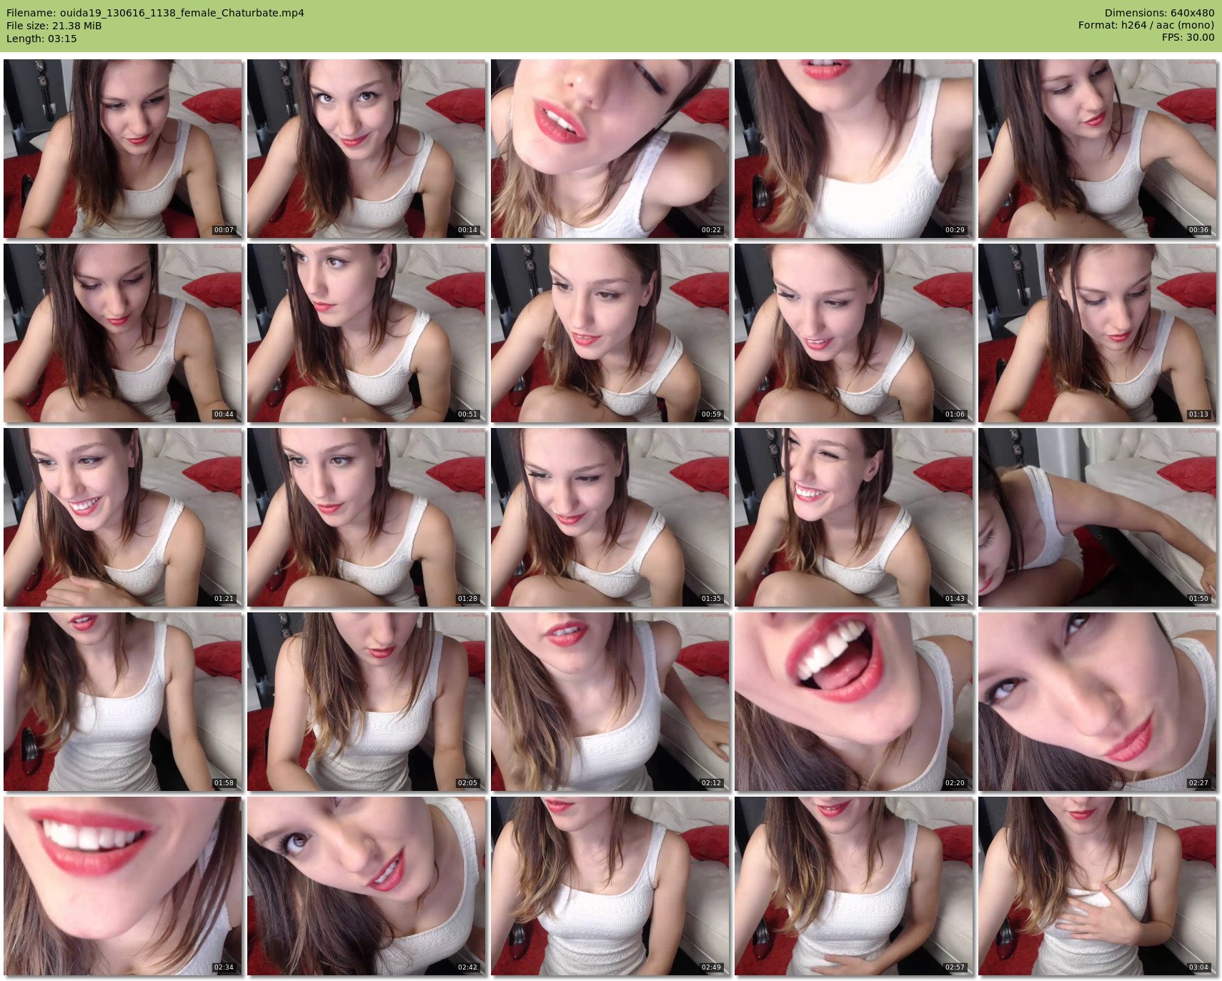Select the thumbnail stamped 02:42
1222x981 pixels.
(x=367, y=886)
